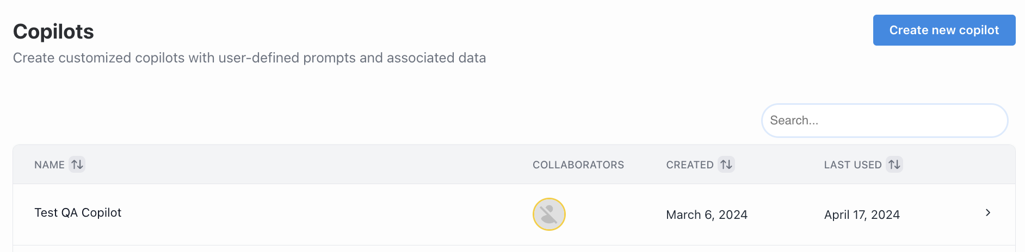This screenshot has width=1025, height=252.
Task: Toggle sort arrows next to CREATED
Action: click(726, 165)
